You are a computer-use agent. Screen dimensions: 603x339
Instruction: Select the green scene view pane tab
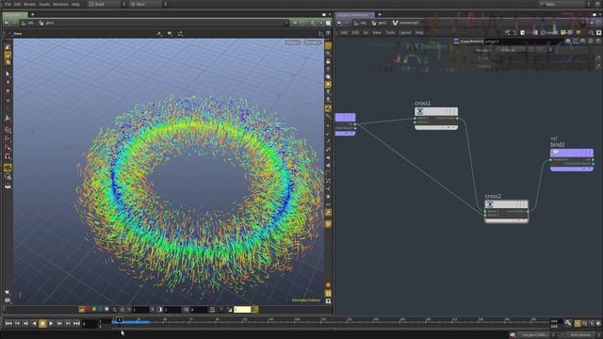tap(15, 15)
